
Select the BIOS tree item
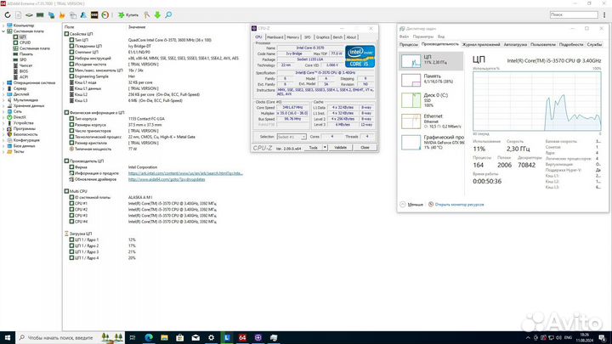coord(24,71)
